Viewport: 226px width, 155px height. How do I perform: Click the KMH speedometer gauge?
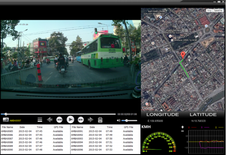click(x=159, y=142)
